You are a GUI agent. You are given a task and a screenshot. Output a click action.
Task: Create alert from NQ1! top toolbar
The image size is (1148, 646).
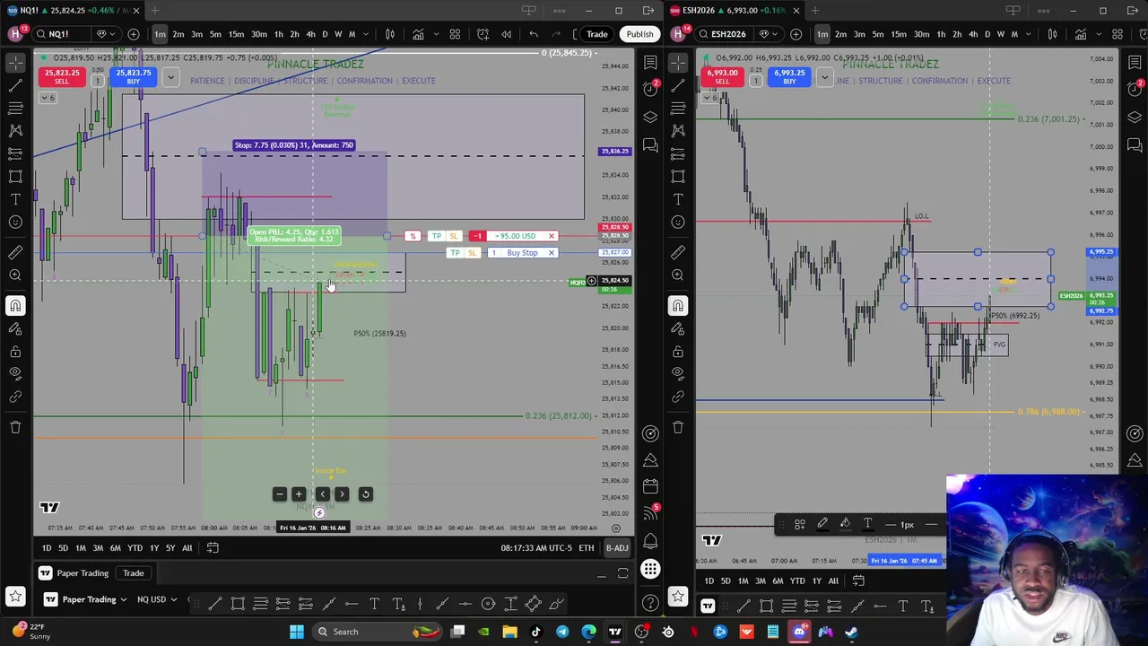tap(483, 34)
